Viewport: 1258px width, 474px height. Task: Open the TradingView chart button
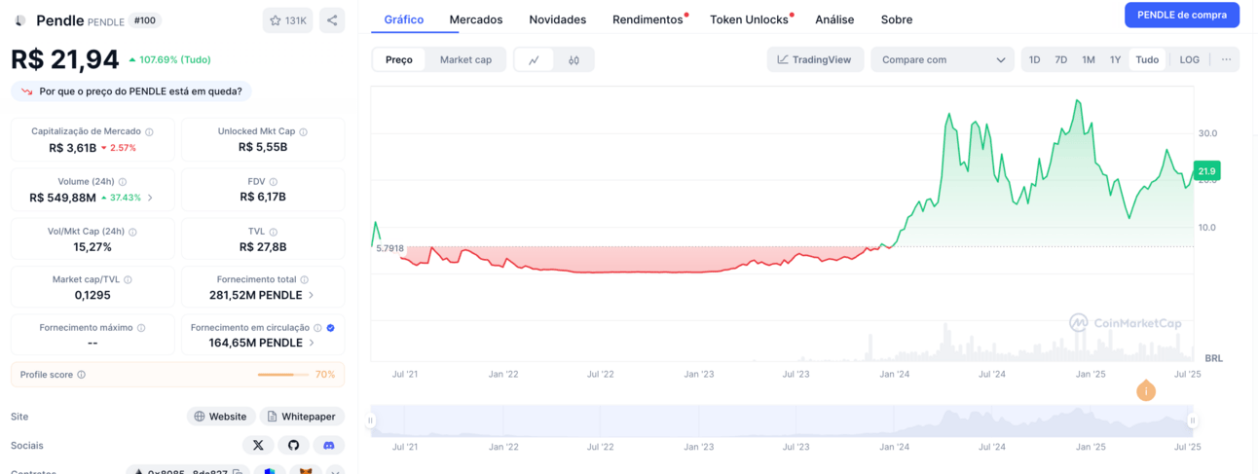(x=815, y=59)
